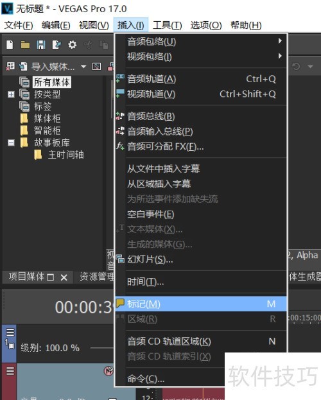Screen dimensions: 321x400
Task: Select 时间(T) menu item
Action: pyautogui.click(x=201, y=282)
